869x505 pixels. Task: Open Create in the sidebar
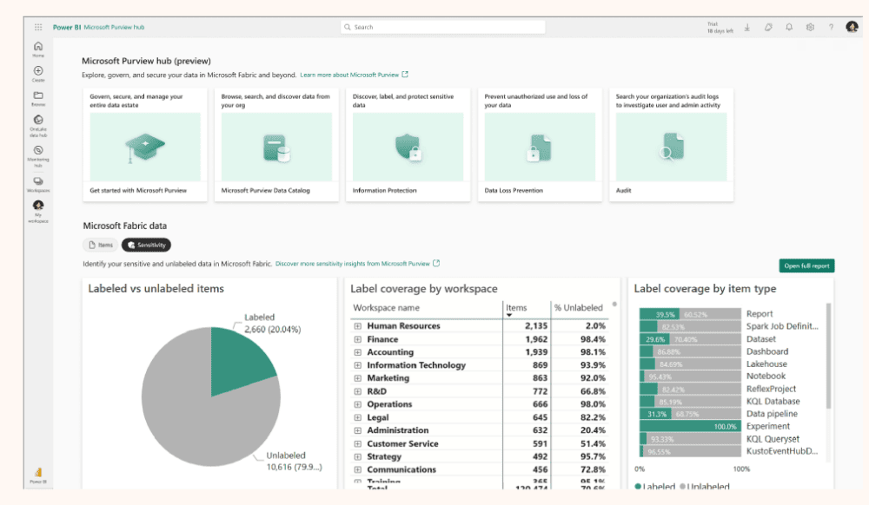point(38,74)
